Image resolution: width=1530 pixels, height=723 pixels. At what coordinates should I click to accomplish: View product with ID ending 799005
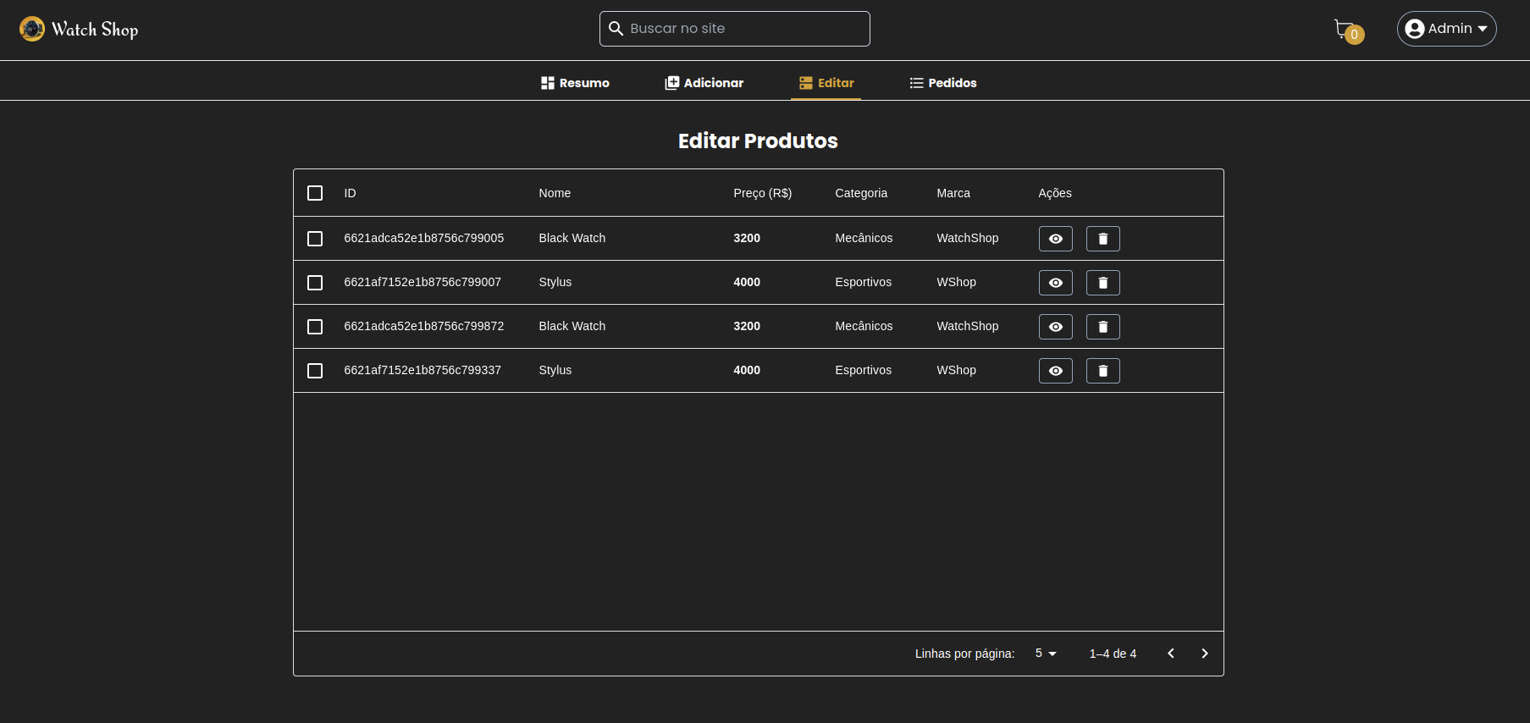tap(1055, 239)
